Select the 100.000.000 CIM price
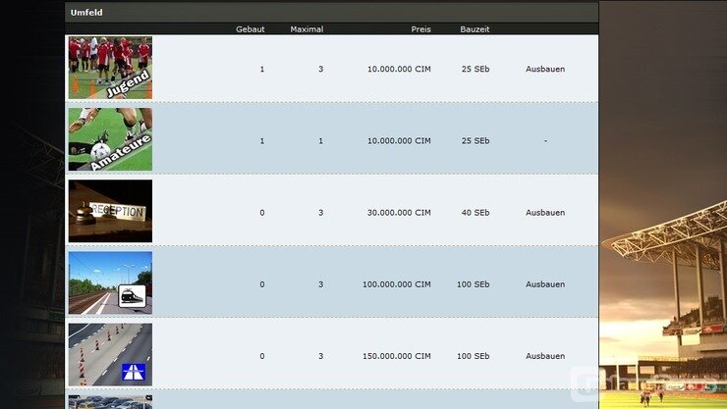Viewport: 727px width, 409px height. pyautogui.click(x=397, y=284)
